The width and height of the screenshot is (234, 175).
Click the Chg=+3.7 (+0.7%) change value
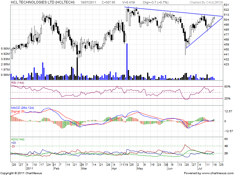153,2
